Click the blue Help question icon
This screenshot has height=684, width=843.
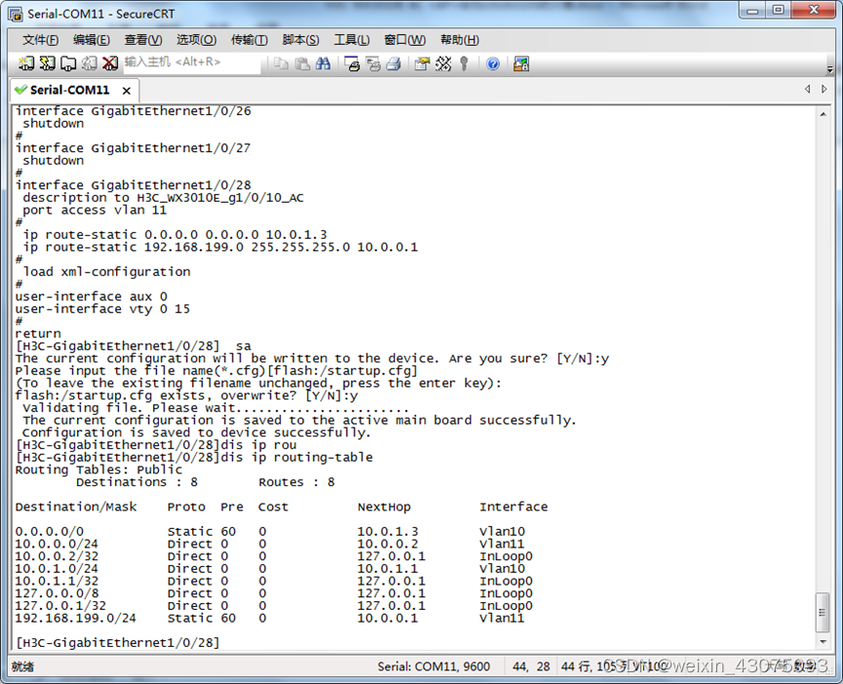pos(492,63)
